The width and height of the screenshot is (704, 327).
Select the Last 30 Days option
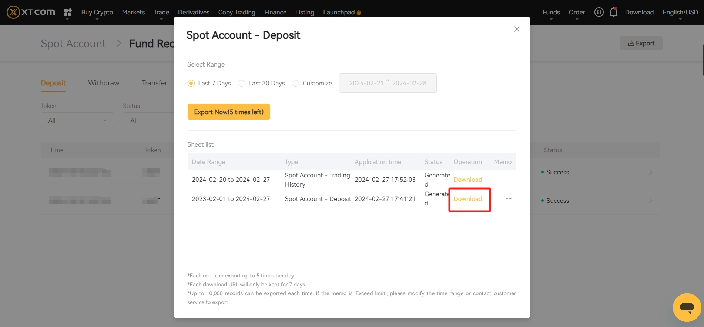click(x=241, y=84)
